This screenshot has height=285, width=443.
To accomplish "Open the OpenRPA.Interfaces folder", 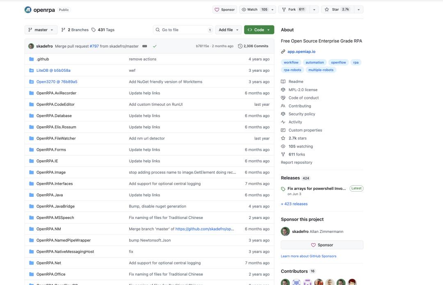I will point(55,184).
